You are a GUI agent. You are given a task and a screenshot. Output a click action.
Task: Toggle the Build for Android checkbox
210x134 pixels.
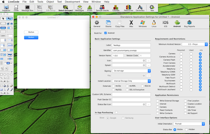coord(106,33)
